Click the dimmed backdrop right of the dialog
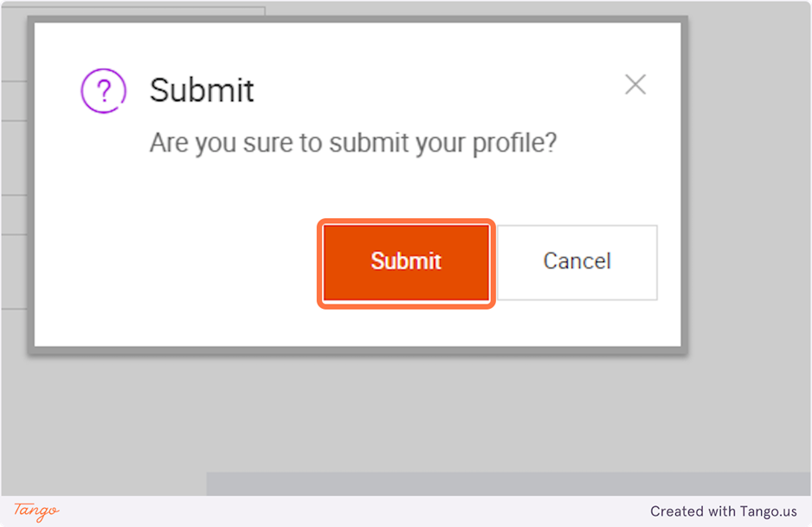812x527 pixels. pos(749,216)
